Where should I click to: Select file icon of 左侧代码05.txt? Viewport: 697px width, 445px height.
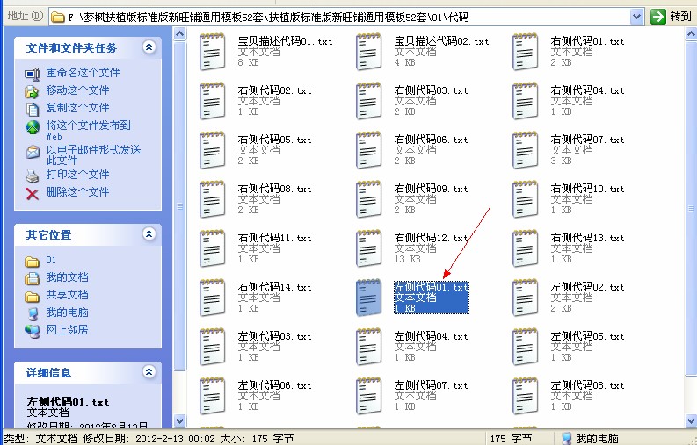point(525,347)
